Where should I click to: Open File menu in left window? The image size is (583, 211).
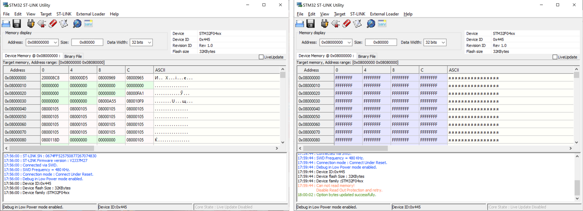(x=6, y=14)
